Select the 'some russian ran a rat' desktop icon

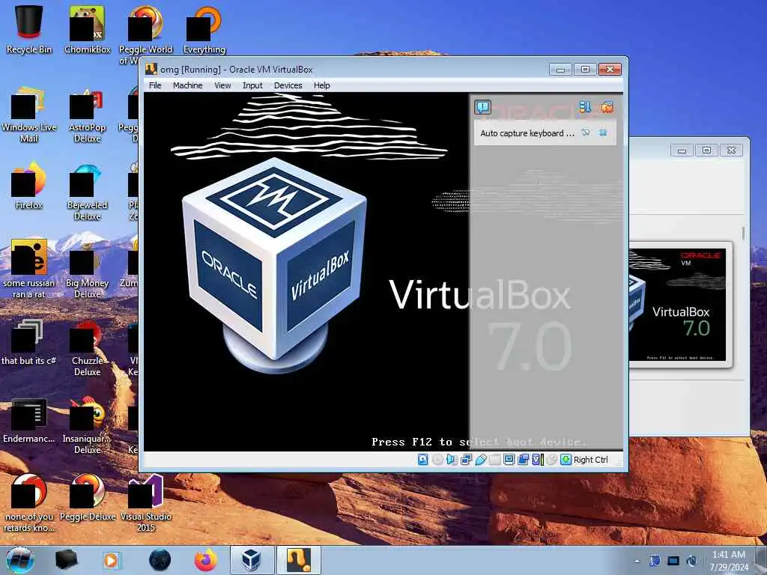click(29, 269)
